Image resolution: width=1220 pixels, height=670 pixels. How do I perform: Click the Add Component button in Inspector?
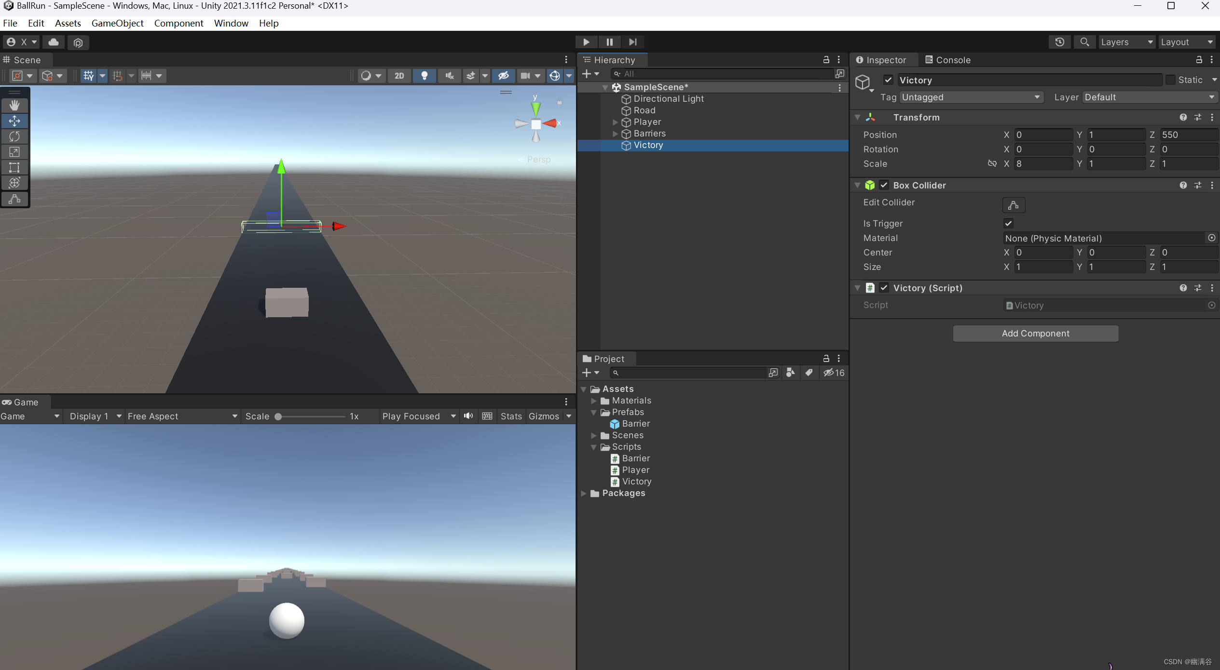pyautogui.click(x=1035, y=333)
